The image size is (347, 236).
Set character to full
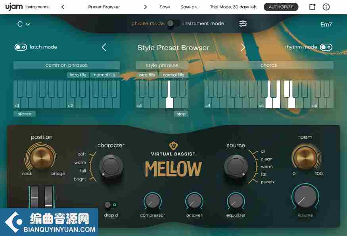[x=83, y=171]
